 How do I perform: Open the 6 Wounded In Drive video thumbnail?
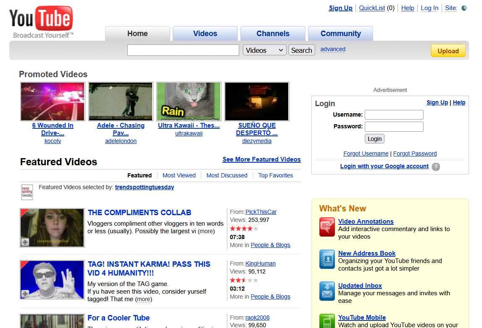click(x=53, y=101)
